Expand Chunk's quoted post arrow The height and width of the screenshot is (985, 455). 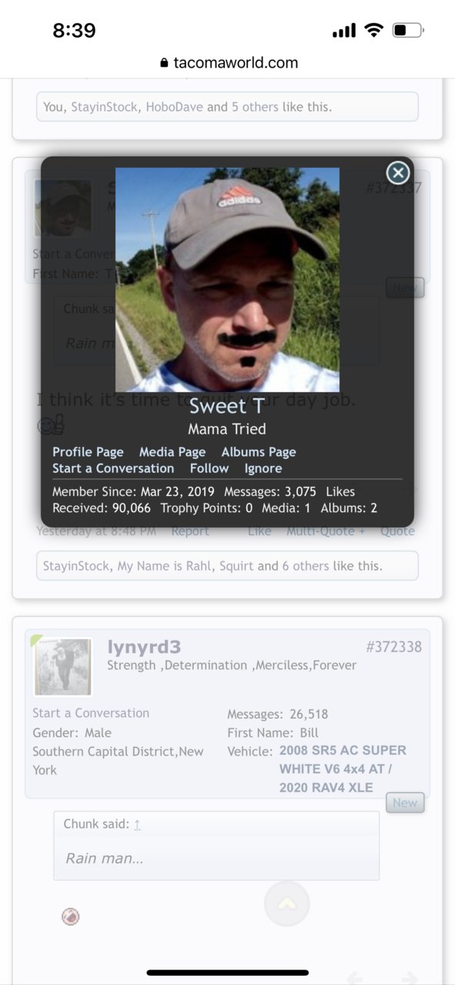[x=137, y=825]
